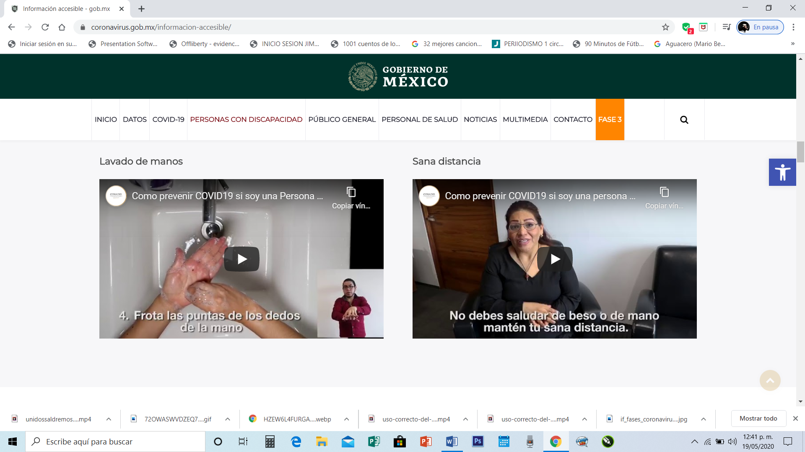
Task: Open MULTIMEDIA navigation link
Action: coord(525,120)
